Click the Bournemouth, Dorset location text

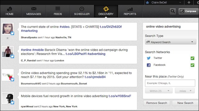tap(74, 84)
